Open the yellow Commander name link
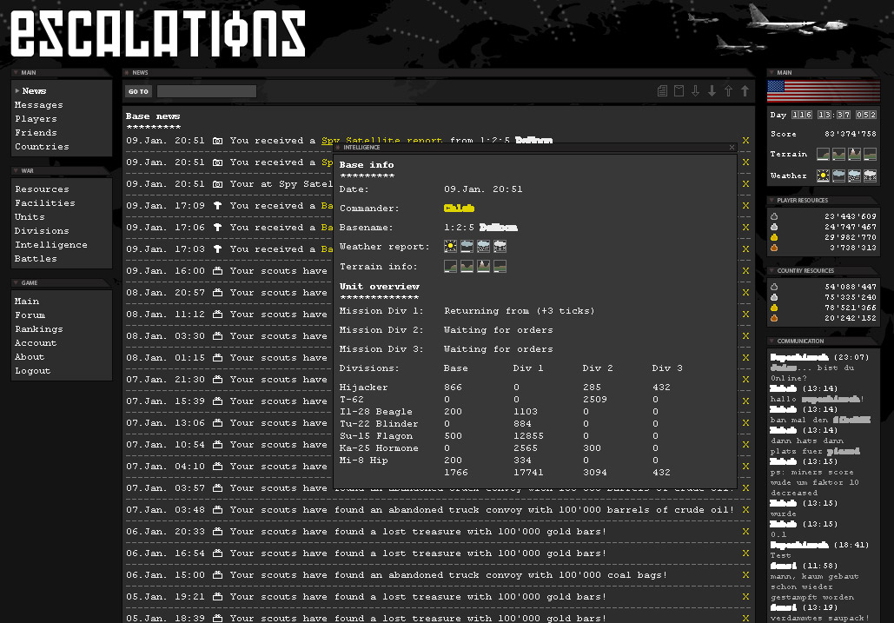The image size is (894, 623). point(459,209)
